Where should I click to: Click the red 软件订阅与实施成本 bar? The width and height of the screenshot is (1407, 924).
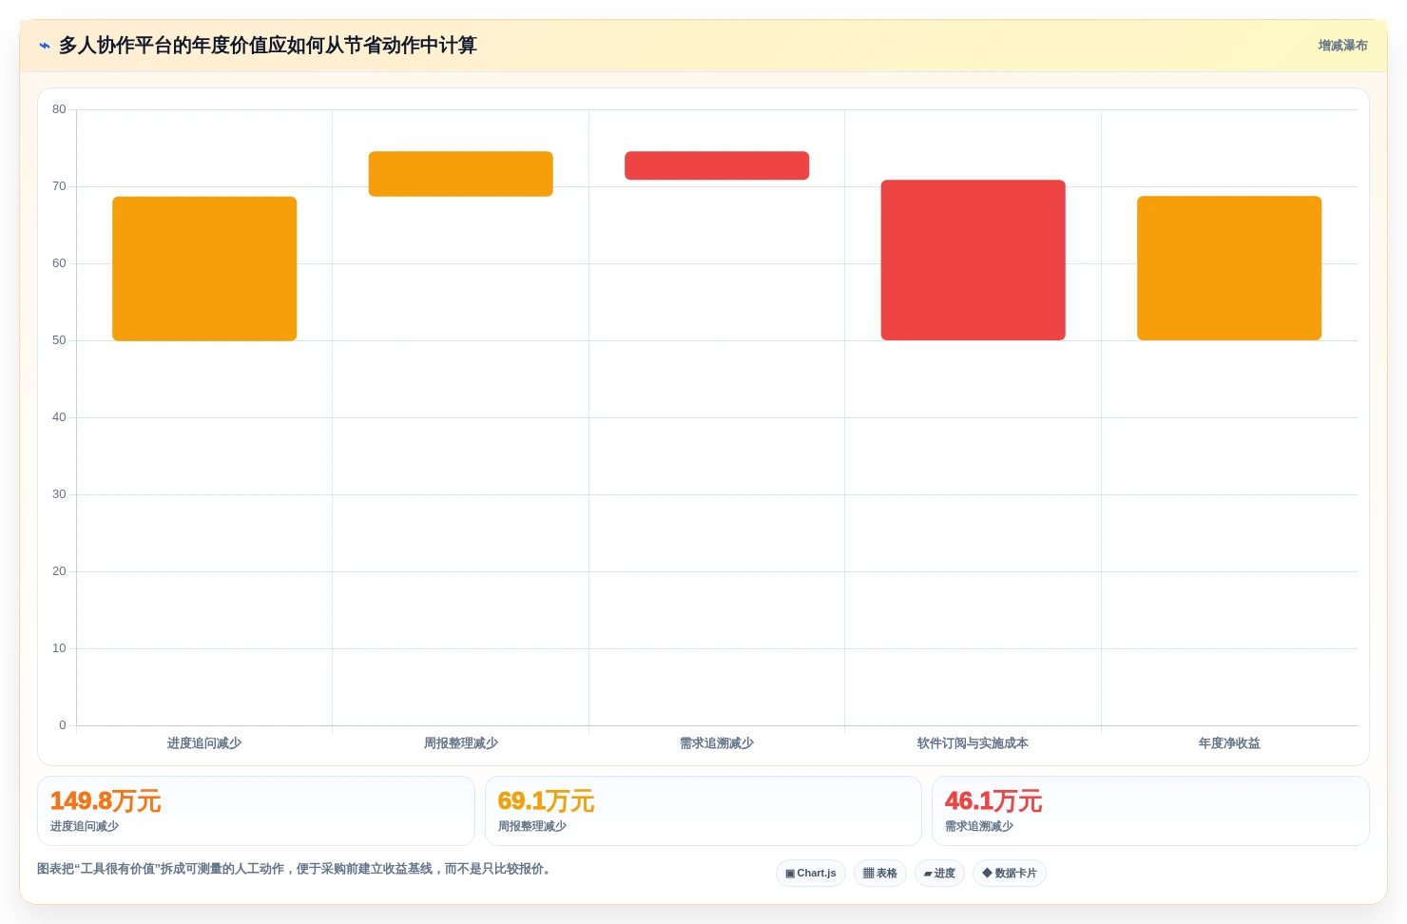tap(973, 260)
